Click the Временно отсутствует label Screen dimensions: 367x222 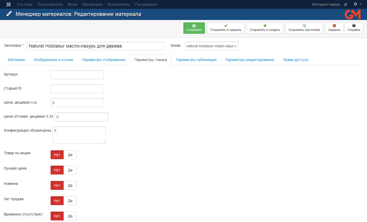pyautogui.click(x=23, y=214)
